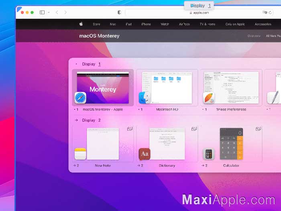Open the Only on Apple menu item
The width and height of the screenshot is (281, 211).
(x=235, y=24)
